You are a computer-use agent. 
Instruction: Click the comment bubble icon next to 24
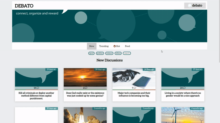184,88
